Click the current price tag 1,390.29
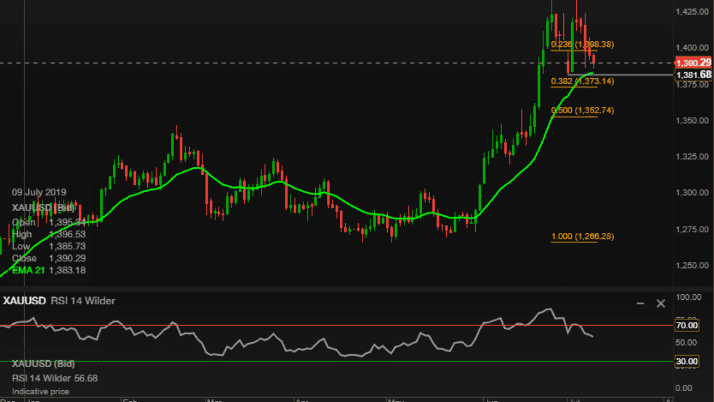This screenshot has height=402, width=714. (x=694, y=63)
